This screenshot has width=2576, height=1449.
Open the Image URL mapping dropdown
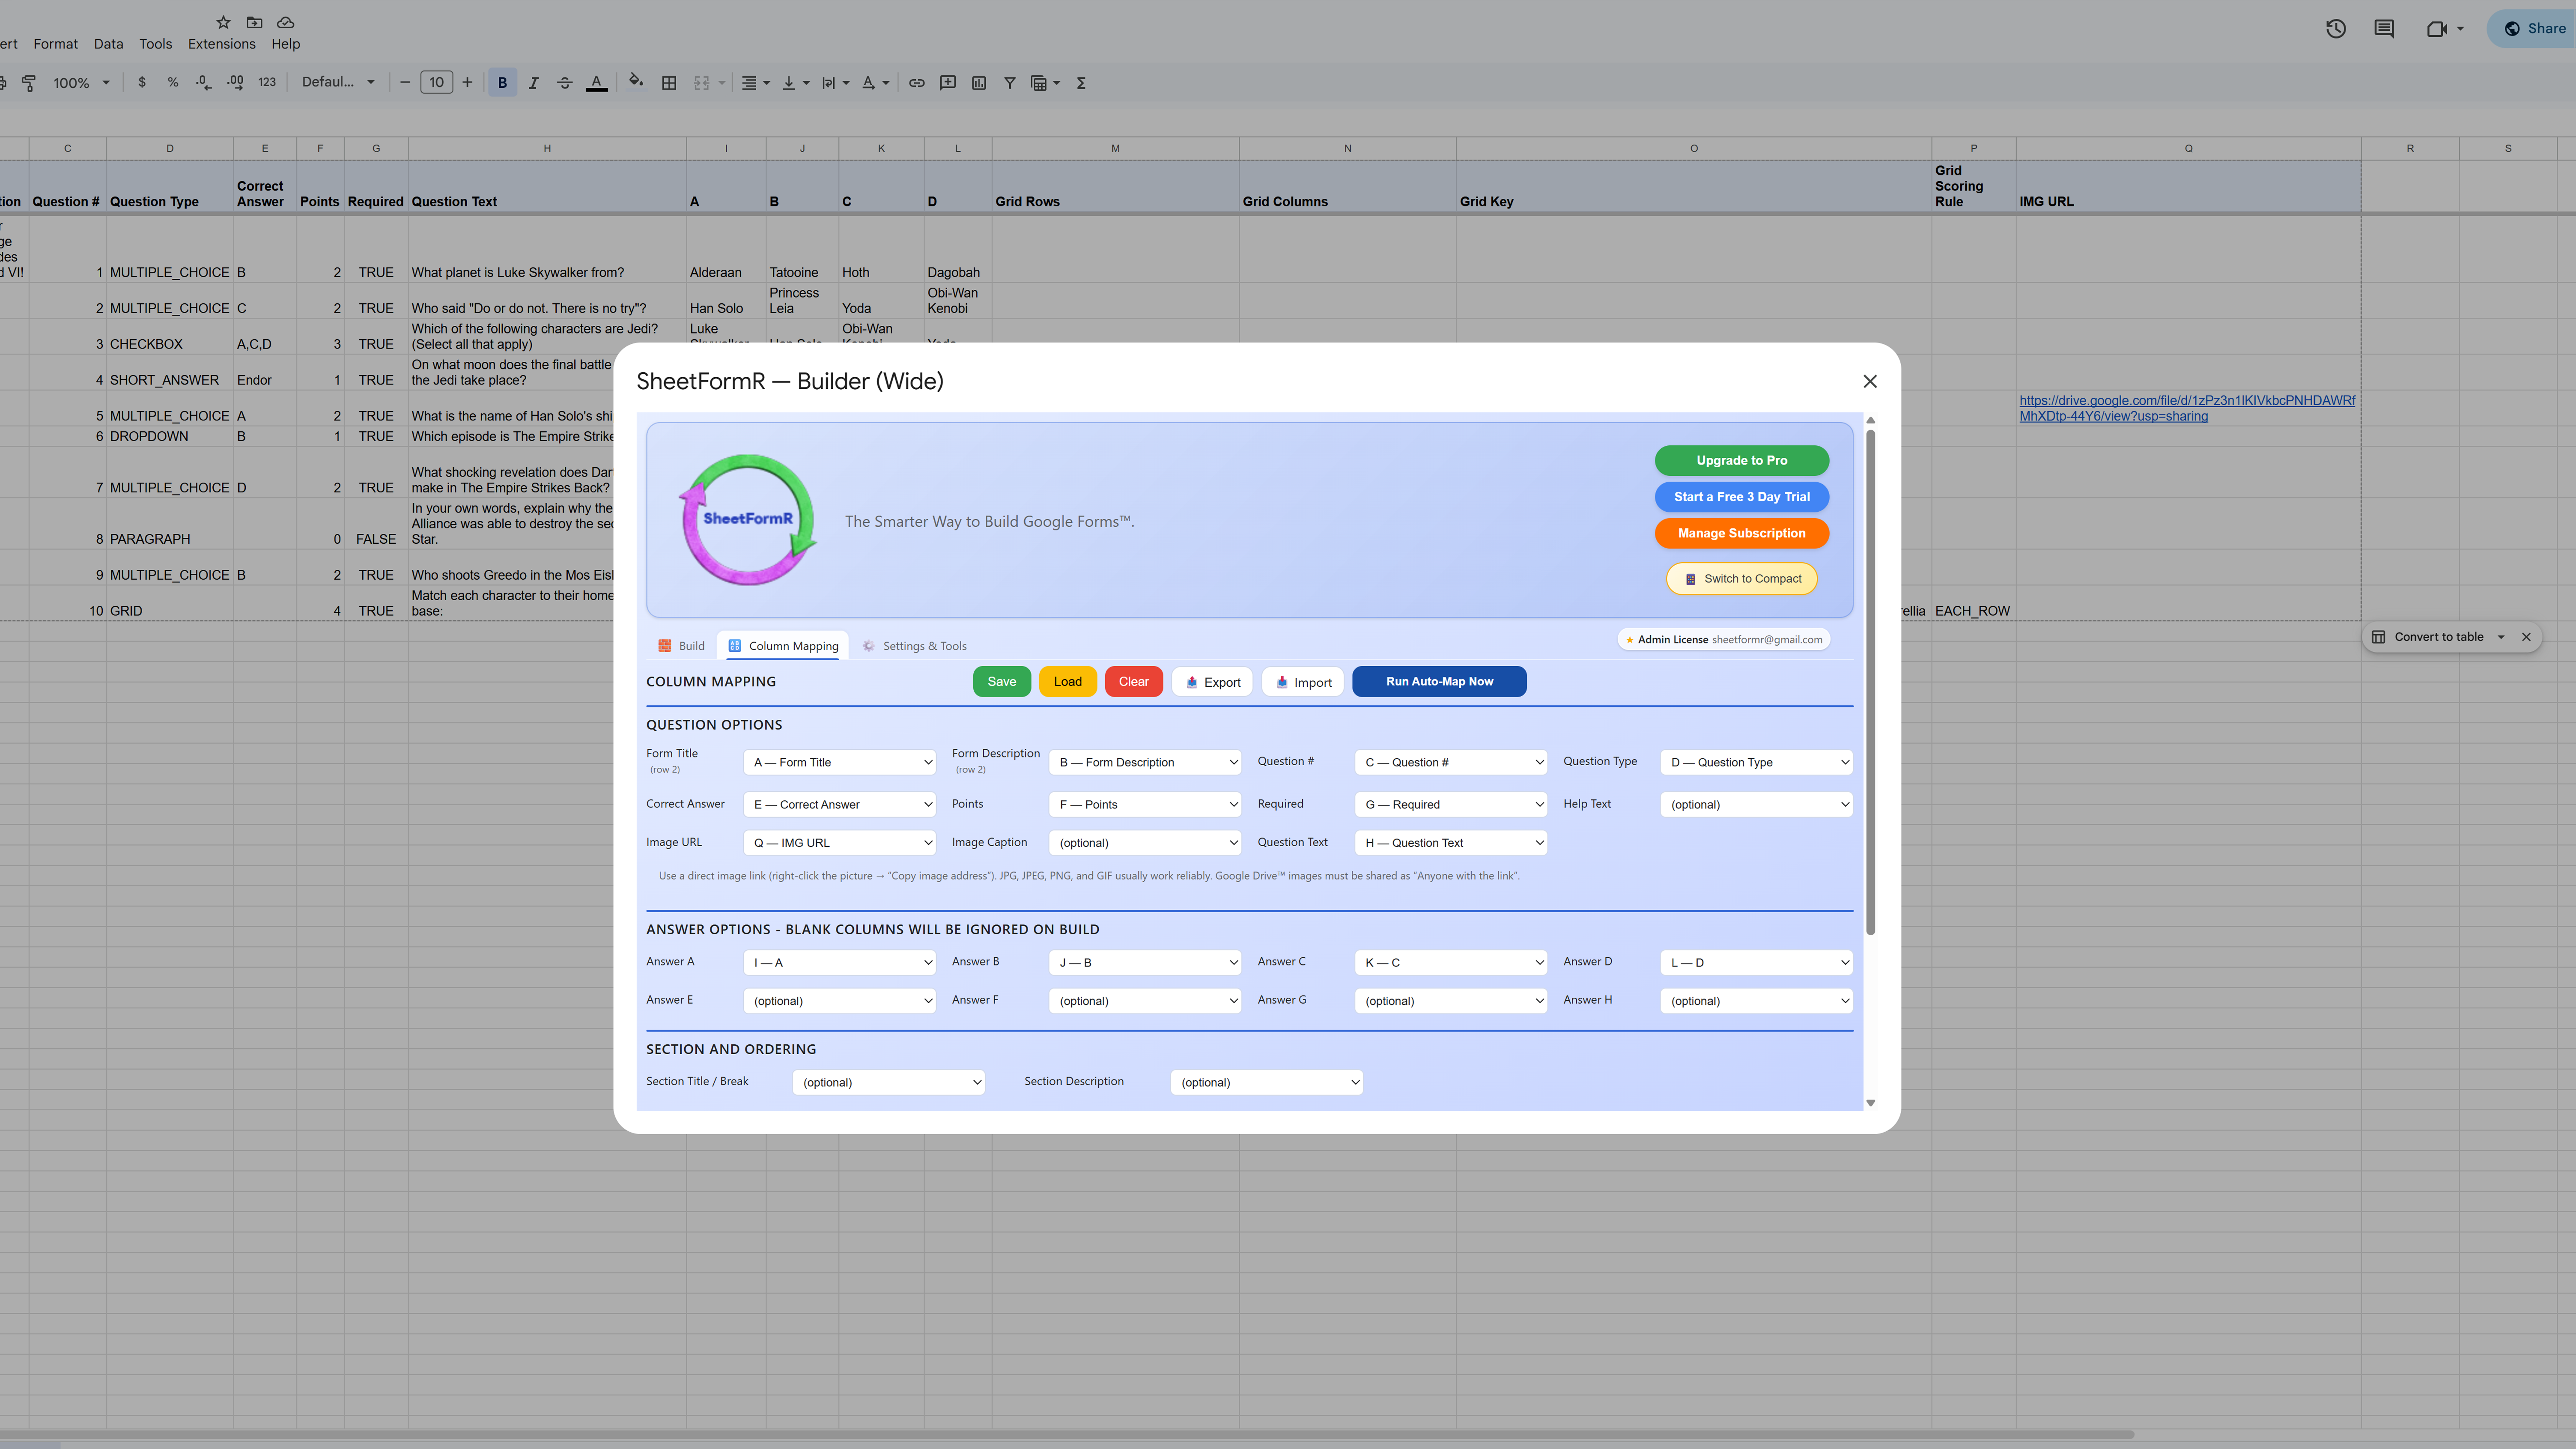pos(839,842)
